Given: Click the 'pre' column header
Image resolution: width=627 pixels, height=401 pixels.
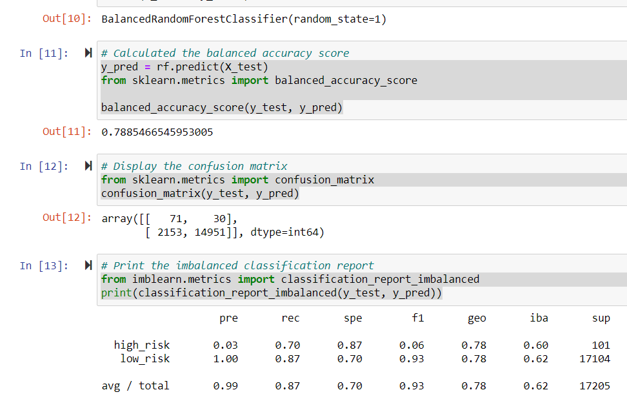Looking at the screenshot, I should (228, 318).
